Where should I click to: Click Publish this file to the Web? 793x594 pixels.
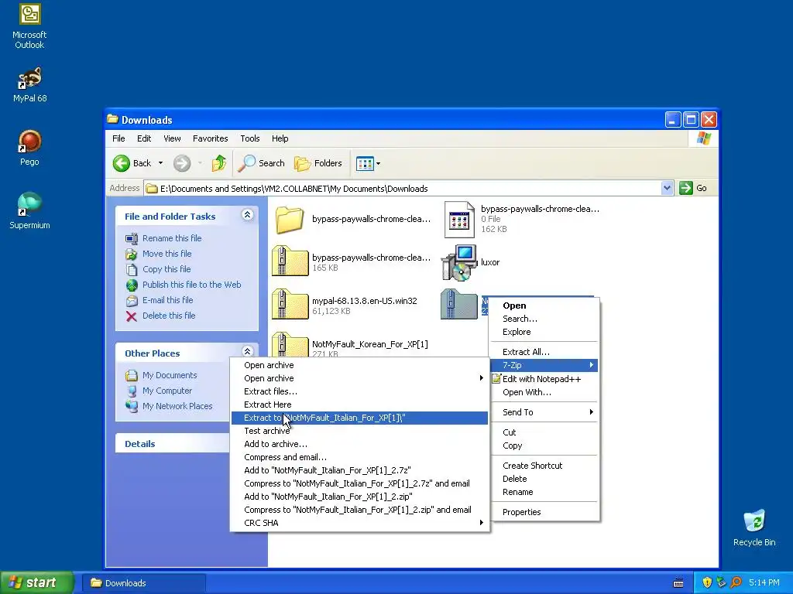tap(191, 285)
